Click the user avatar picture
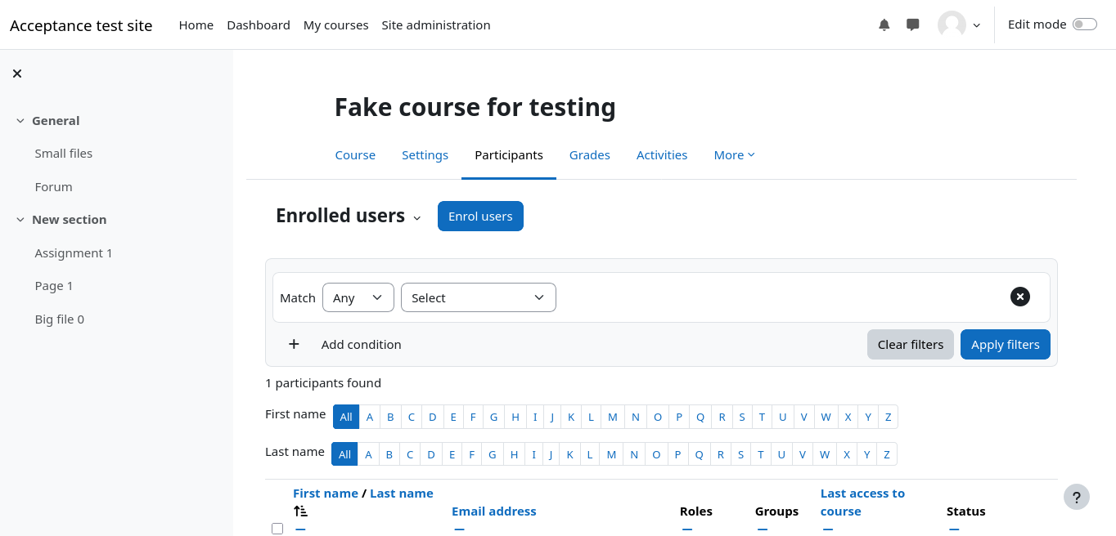 952,25
